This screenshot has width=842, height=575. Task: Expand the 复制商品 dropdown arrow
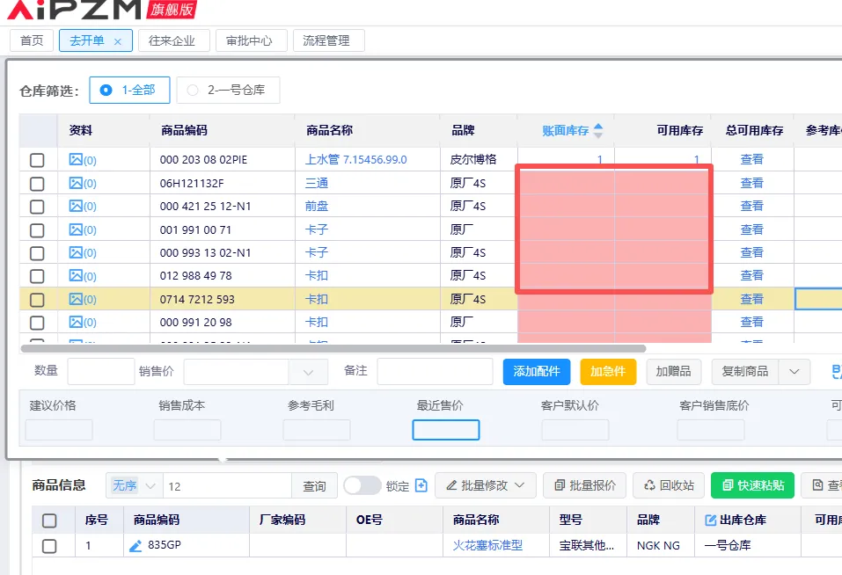[794, 372]
